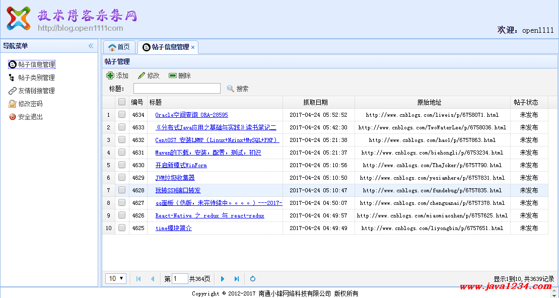
Task: Click the blog.open1111com header URL
Action: pos(81,28)
